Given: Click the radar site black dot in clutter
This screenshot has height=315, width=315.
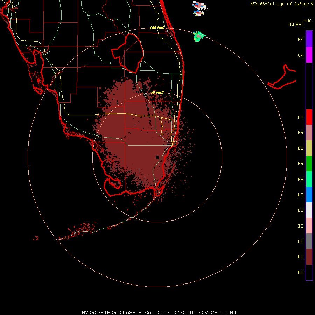Looking at the screenshot, I should pyautogui.click(x=157, y=157).
